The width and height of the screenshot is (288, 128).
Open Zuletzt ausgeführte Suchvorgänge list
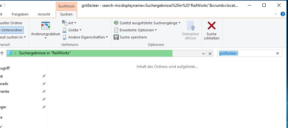click(147, 23)
